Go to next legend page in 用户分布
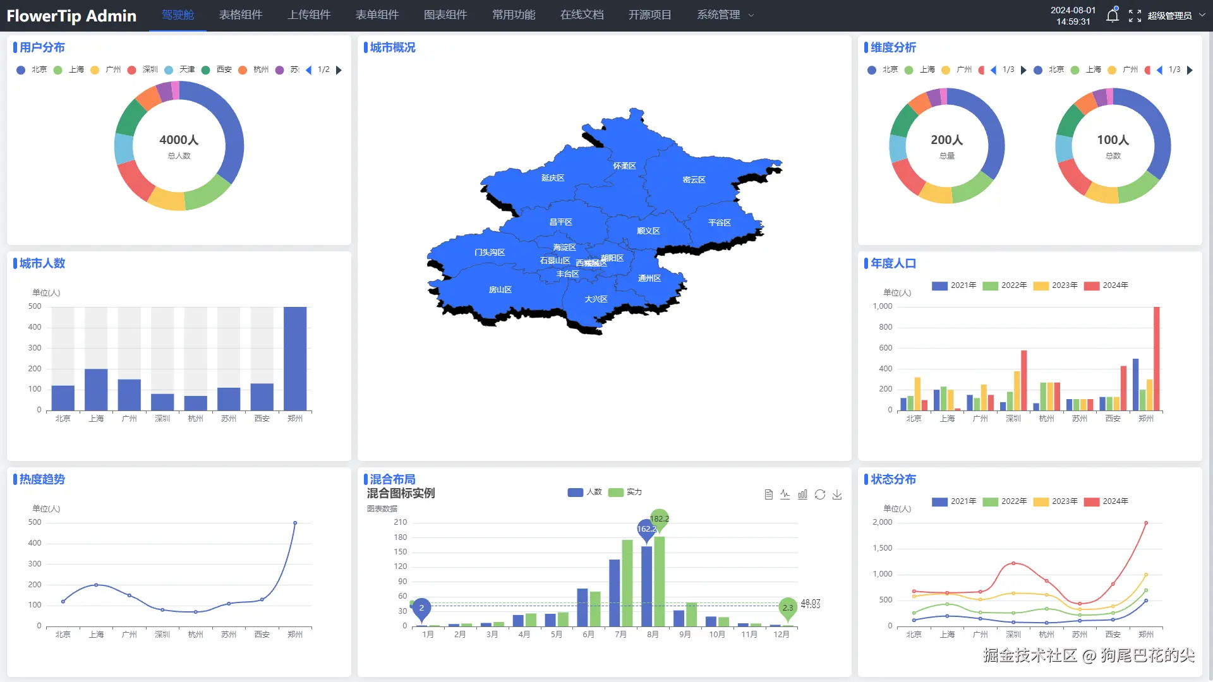 339,70
